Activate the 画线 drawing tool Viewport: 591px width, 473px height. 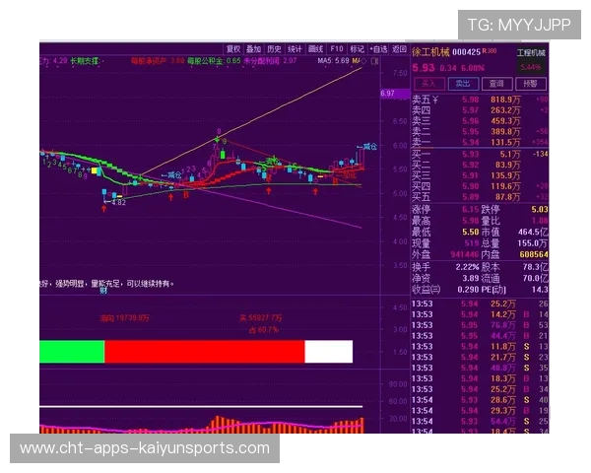click(x=316, y=47)
